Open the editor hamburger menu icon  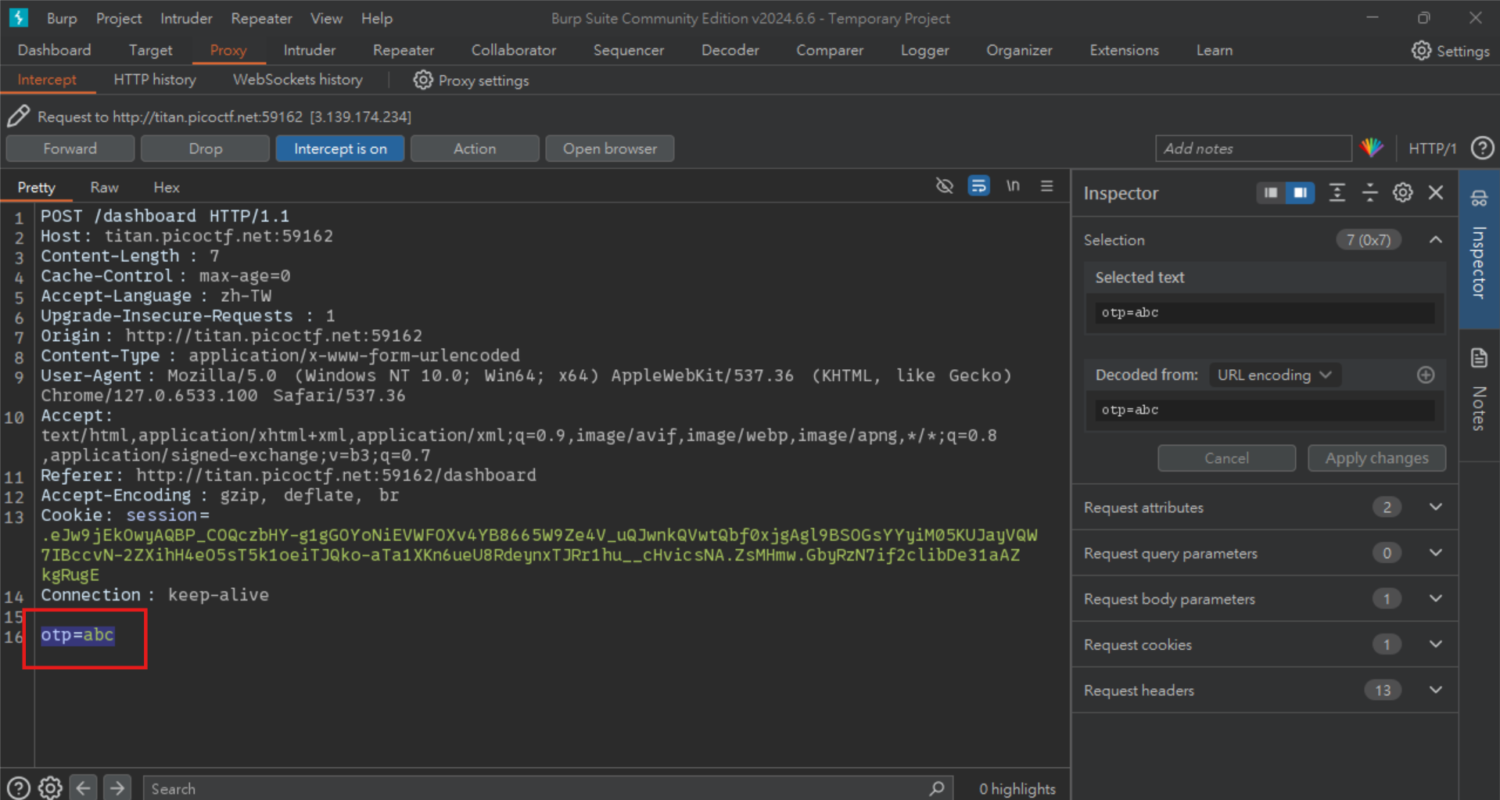coord(1047,186)
